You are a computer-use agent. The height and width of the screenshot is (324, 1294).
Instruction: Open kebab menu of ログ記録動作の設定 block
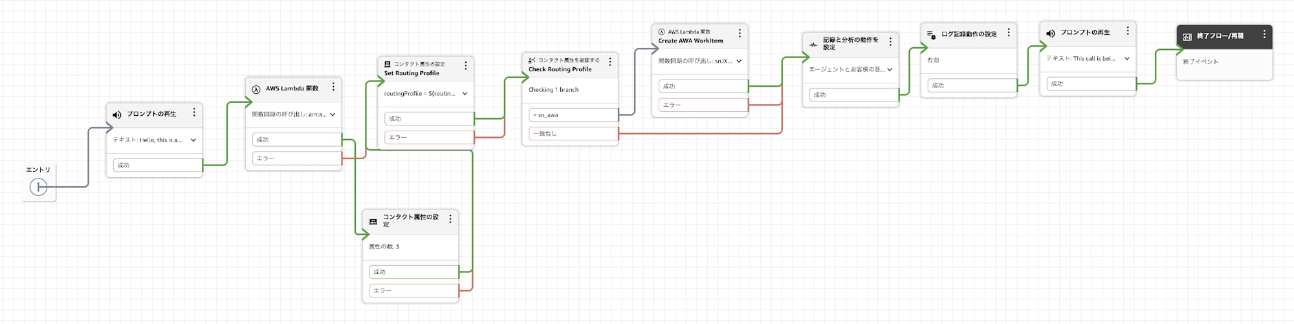1008,32
